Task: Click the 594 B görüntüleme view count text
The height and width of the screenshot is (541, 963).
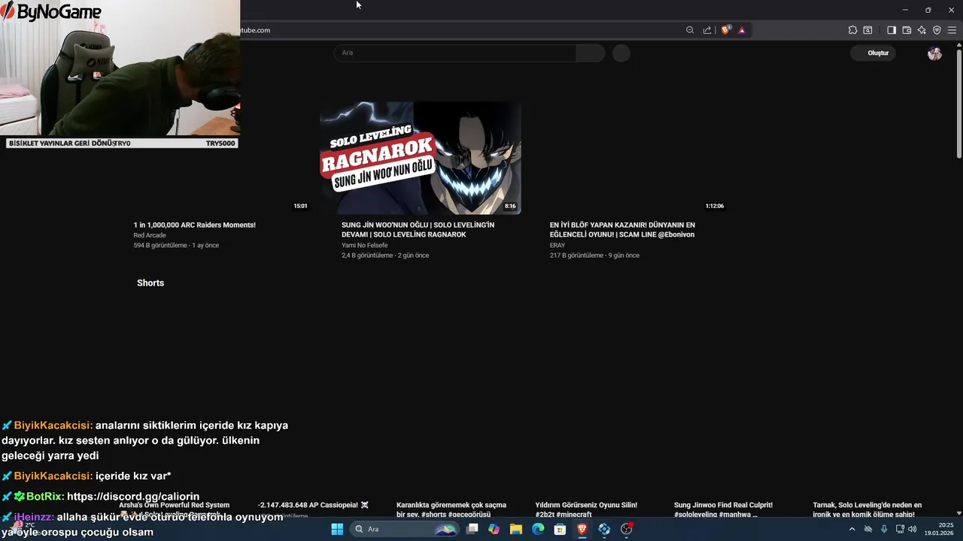Action: (x=160, y=245)
